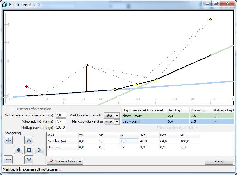Click the Avstånd (m) row label
Image resolution: width=237 pixels, height=175 pixels.
[x=63, y=141]
